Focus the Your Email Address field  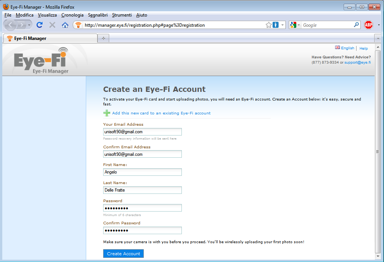142,132
